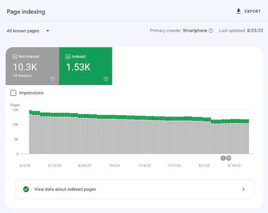Viewport: 268px width, 213px height.
Task: Open help icon in Indexed card
Action: [x=106, y=79]
